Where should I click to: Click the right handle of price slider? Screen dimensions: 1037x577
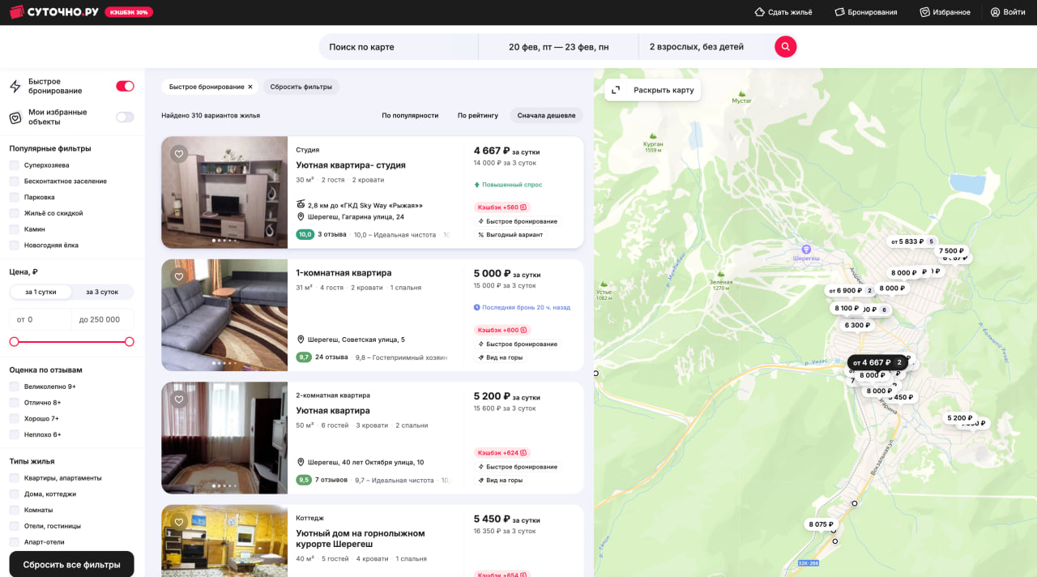click(129, 342)
